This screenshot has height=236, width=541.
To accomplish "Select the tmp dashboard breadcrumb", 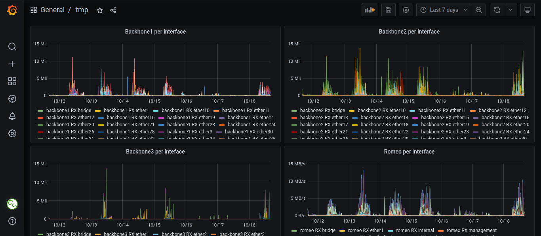I will [x=82, y=10].
